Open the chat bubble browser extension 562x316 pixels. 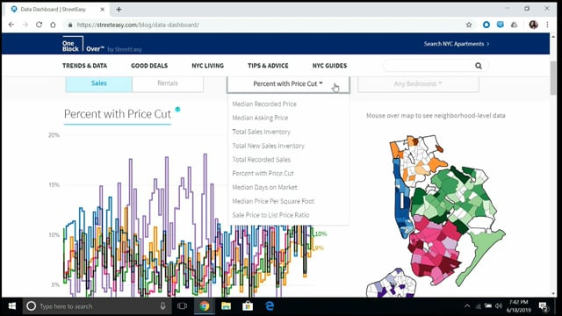coord(501,25)
